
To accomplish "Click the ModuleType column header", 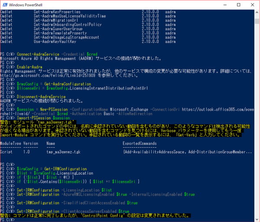I will coord(10,143).
